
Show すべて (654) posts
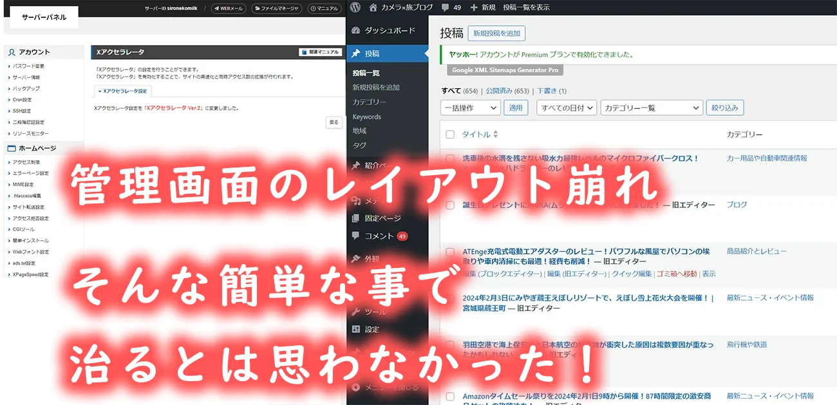(460, 91)
